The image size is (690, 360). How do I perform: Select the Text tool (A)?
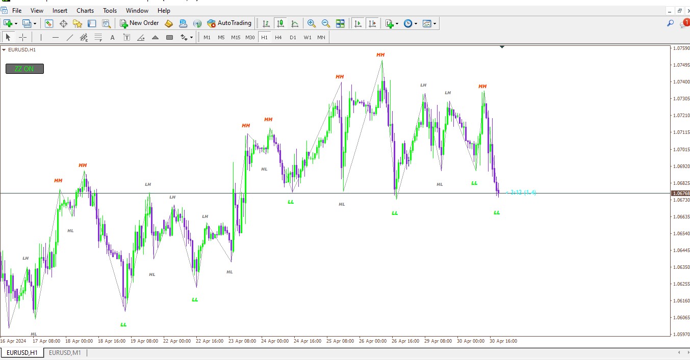point(113,37)
